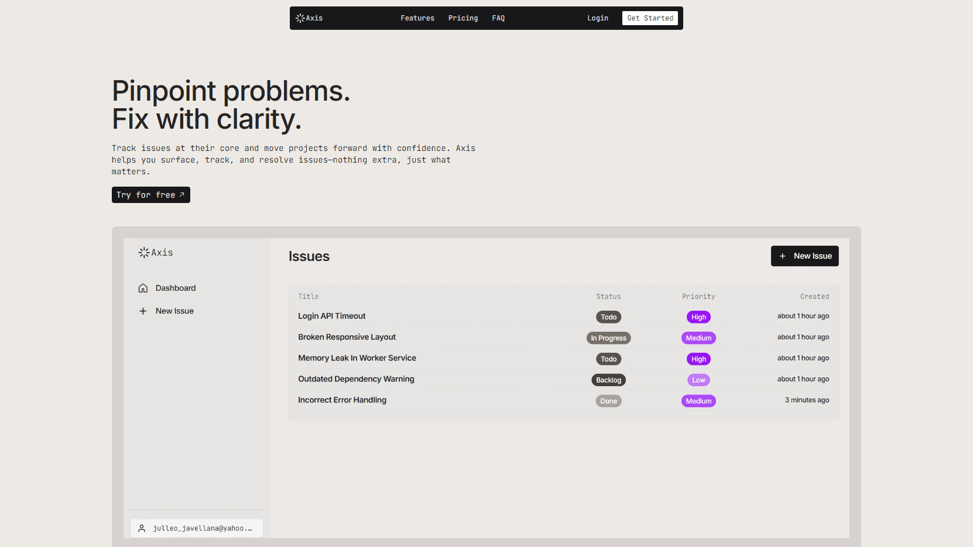Click the plus icon in New Issue button
Viewport: 973px width, 547px height.
pos(783,256)
